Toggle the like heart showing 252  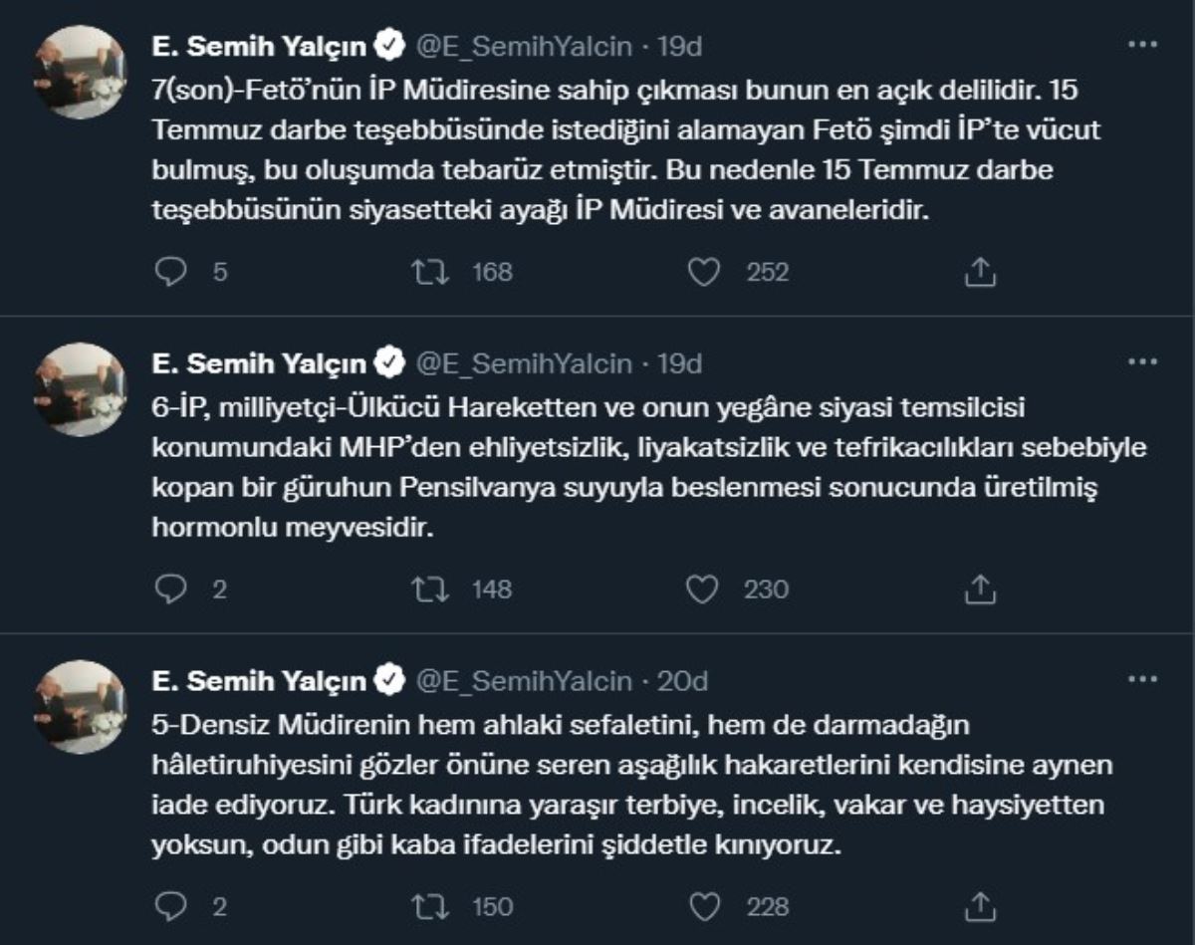(x=706, y=267)
